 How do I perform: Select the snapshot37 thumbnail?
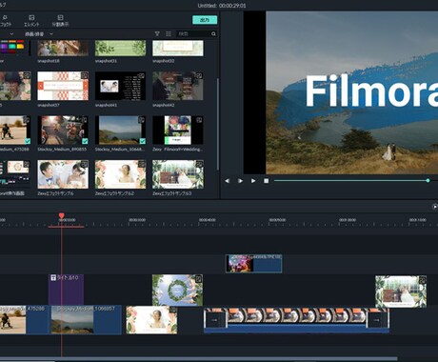(x=63, y=86)
